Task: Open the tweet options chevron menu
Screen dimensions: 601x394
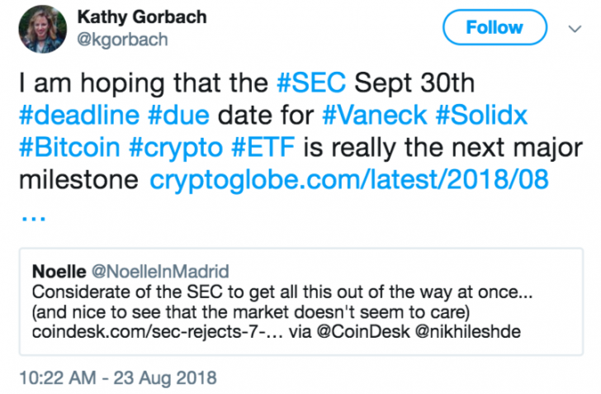Action: (x=575, y=29)
